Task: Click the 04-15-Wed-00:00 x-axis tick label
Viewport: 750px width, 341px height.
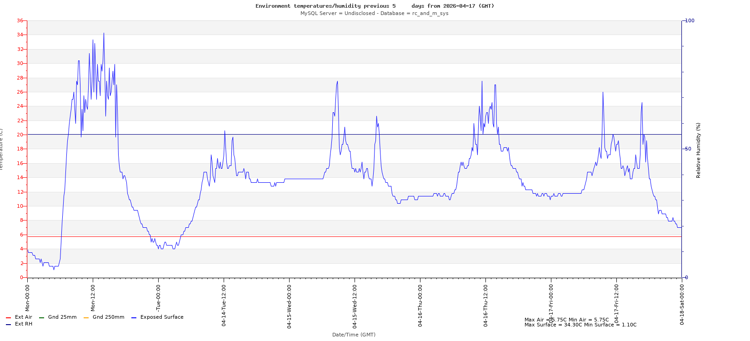Action: point(290,306)
